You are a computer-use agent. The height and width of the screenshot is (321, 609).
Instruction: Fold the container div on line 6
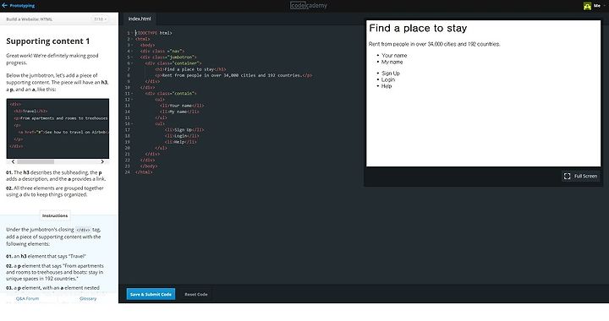(131, 63)
